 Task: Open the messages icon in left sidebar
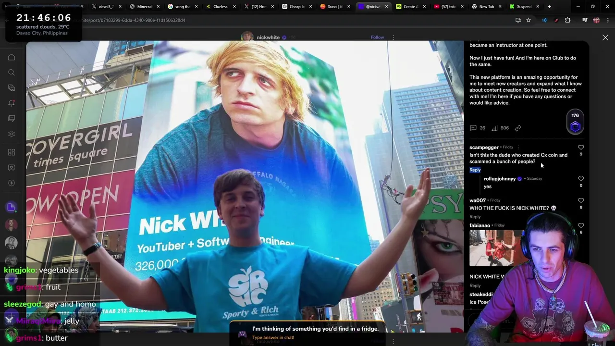[12, 119]
